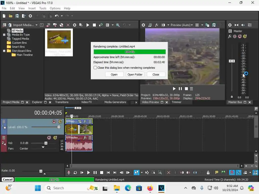
Task: Open a project using the folder icon
Action: tap(11, 16)
